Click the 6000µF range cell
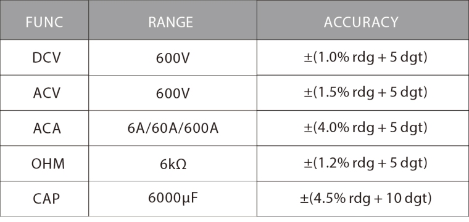 pyautogui.click(x=173, y=199)
